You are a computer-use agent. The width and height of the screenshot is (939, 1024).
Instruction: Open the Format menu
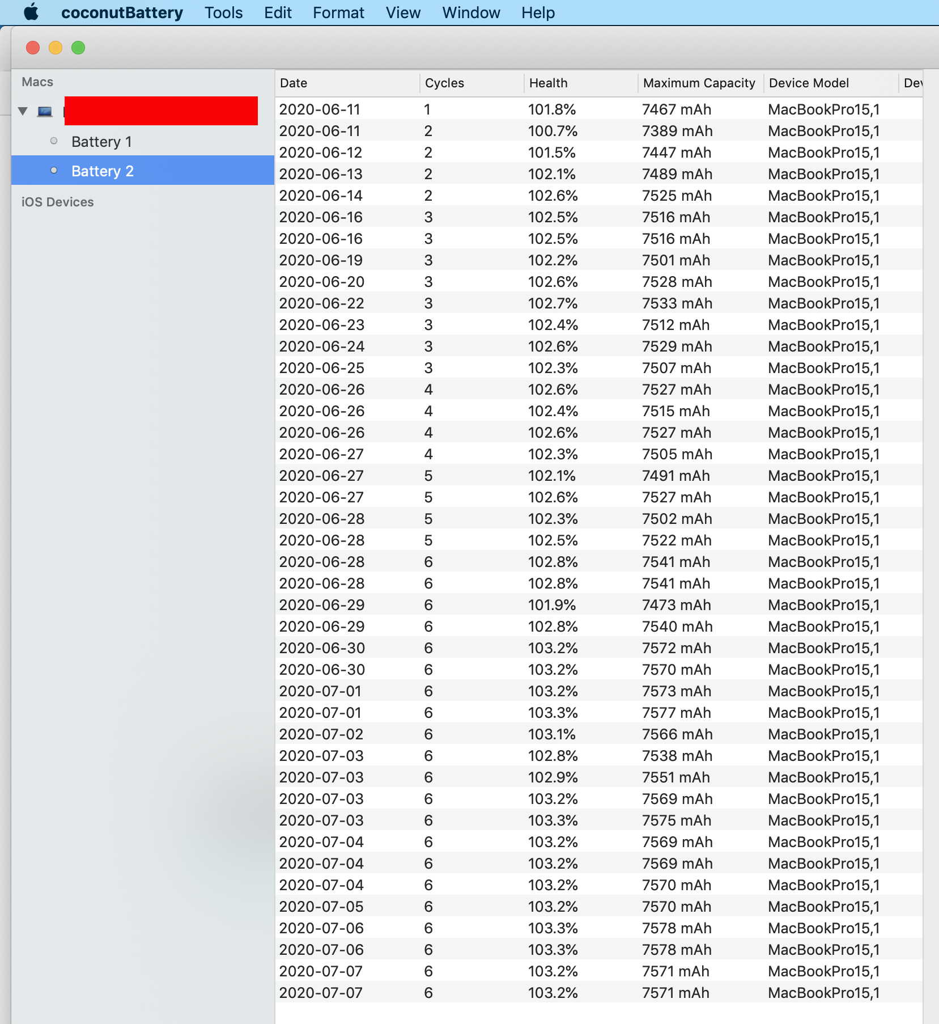338,12
